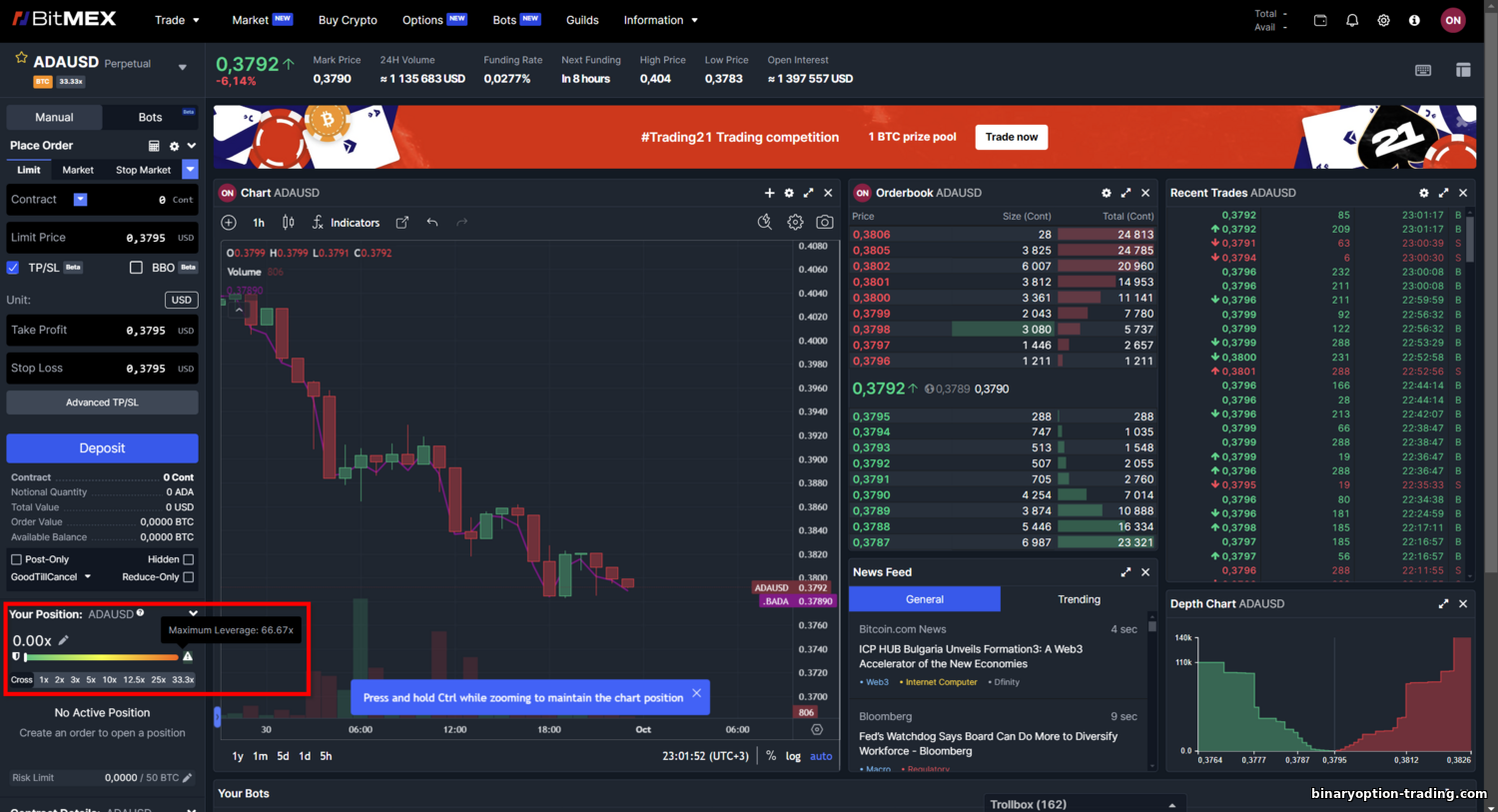Viewport: 1498px width, 812px height.
Task: Enable the Reduce-Only checkbox
Action: pos(189,576)
